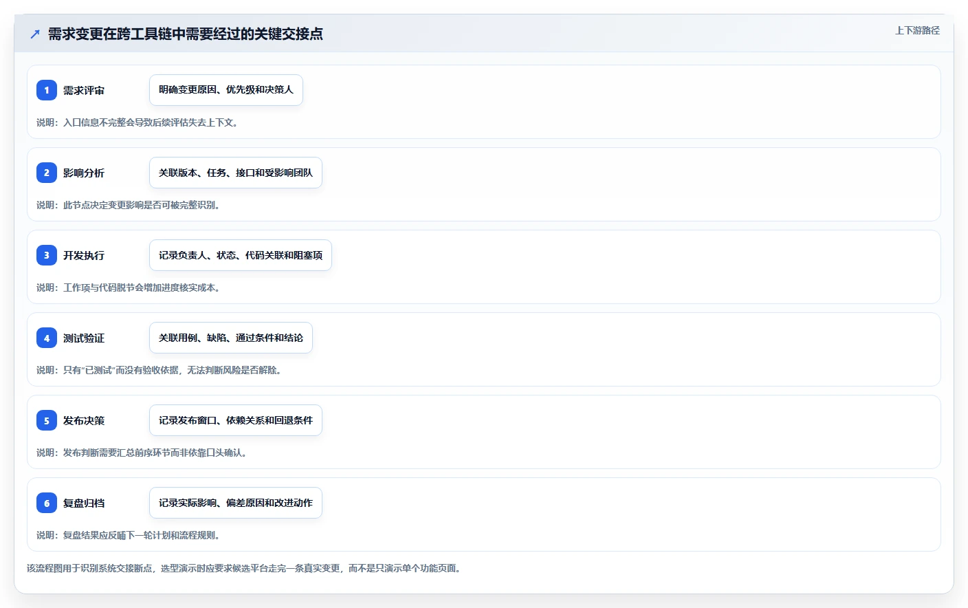Click the note 复盘结果应反哺下一轮计划和流程规则
This screenshot has width=968, height=608.
pos(128,535)
